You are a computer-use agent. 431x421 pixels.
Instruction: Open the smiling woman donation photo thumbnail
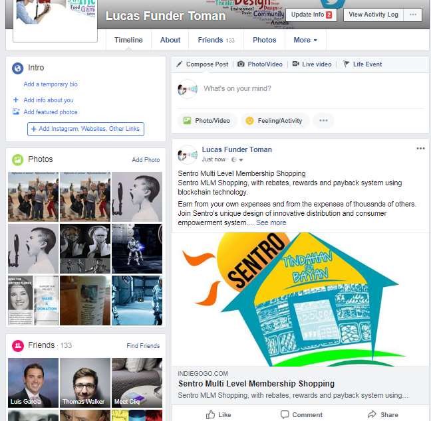[33, 301]
